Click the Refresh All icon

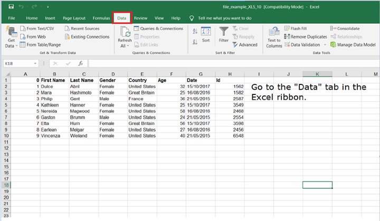125,32
